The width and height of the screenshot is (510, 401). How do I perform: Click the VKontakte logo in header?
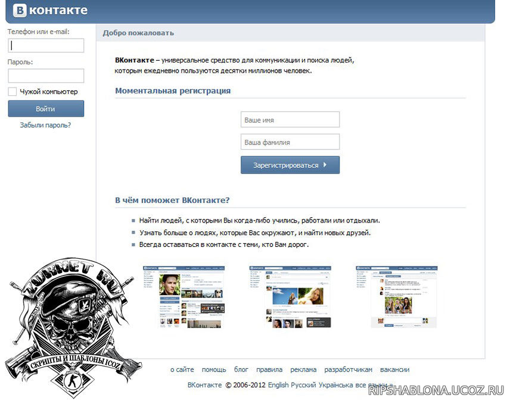click(x=51, y=10)
